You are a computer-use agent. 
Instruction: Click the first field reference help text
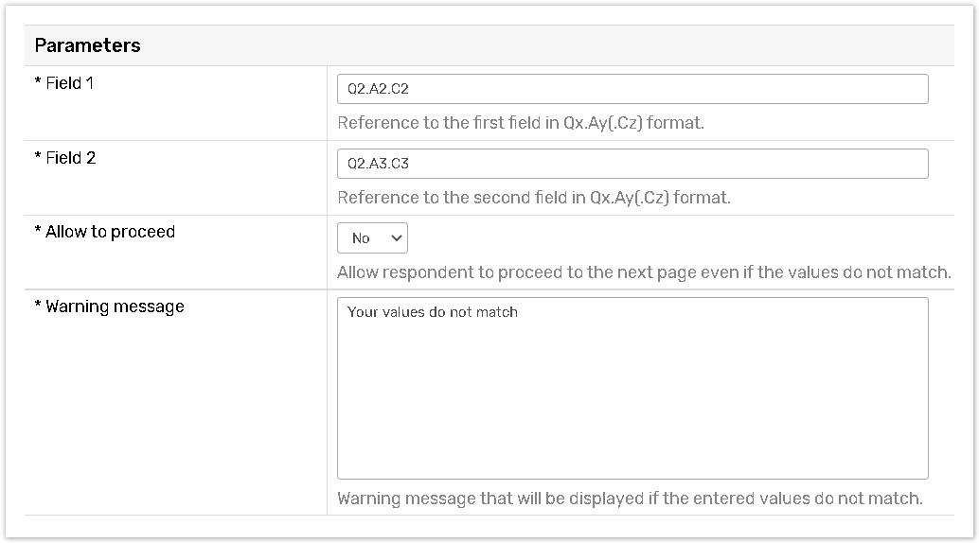[x=521, y=123]
